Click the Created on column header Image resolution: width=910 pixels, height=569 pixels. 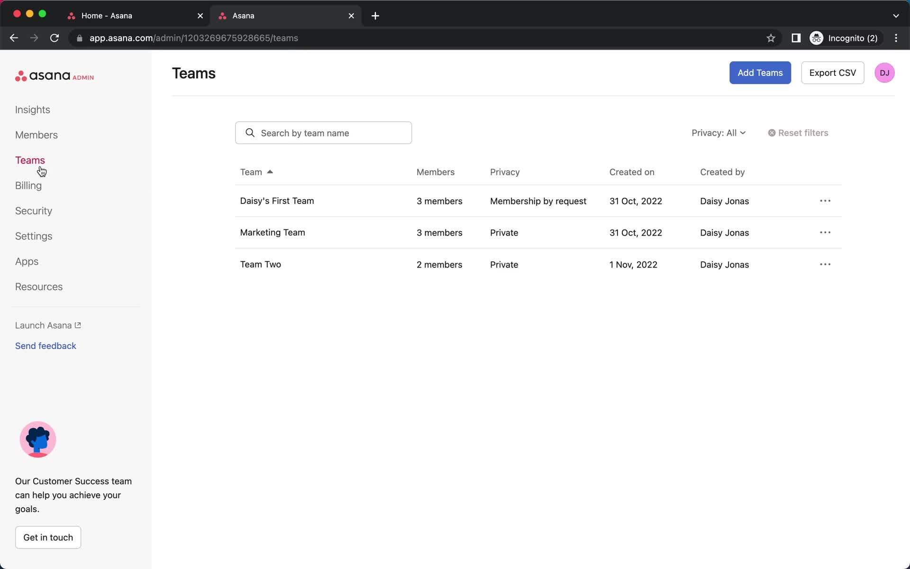click(x=632, y=172)
